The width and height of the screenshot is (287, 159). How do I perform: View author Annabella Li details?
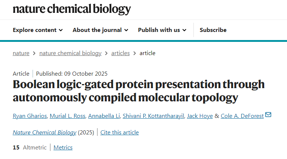coord(106,116)
